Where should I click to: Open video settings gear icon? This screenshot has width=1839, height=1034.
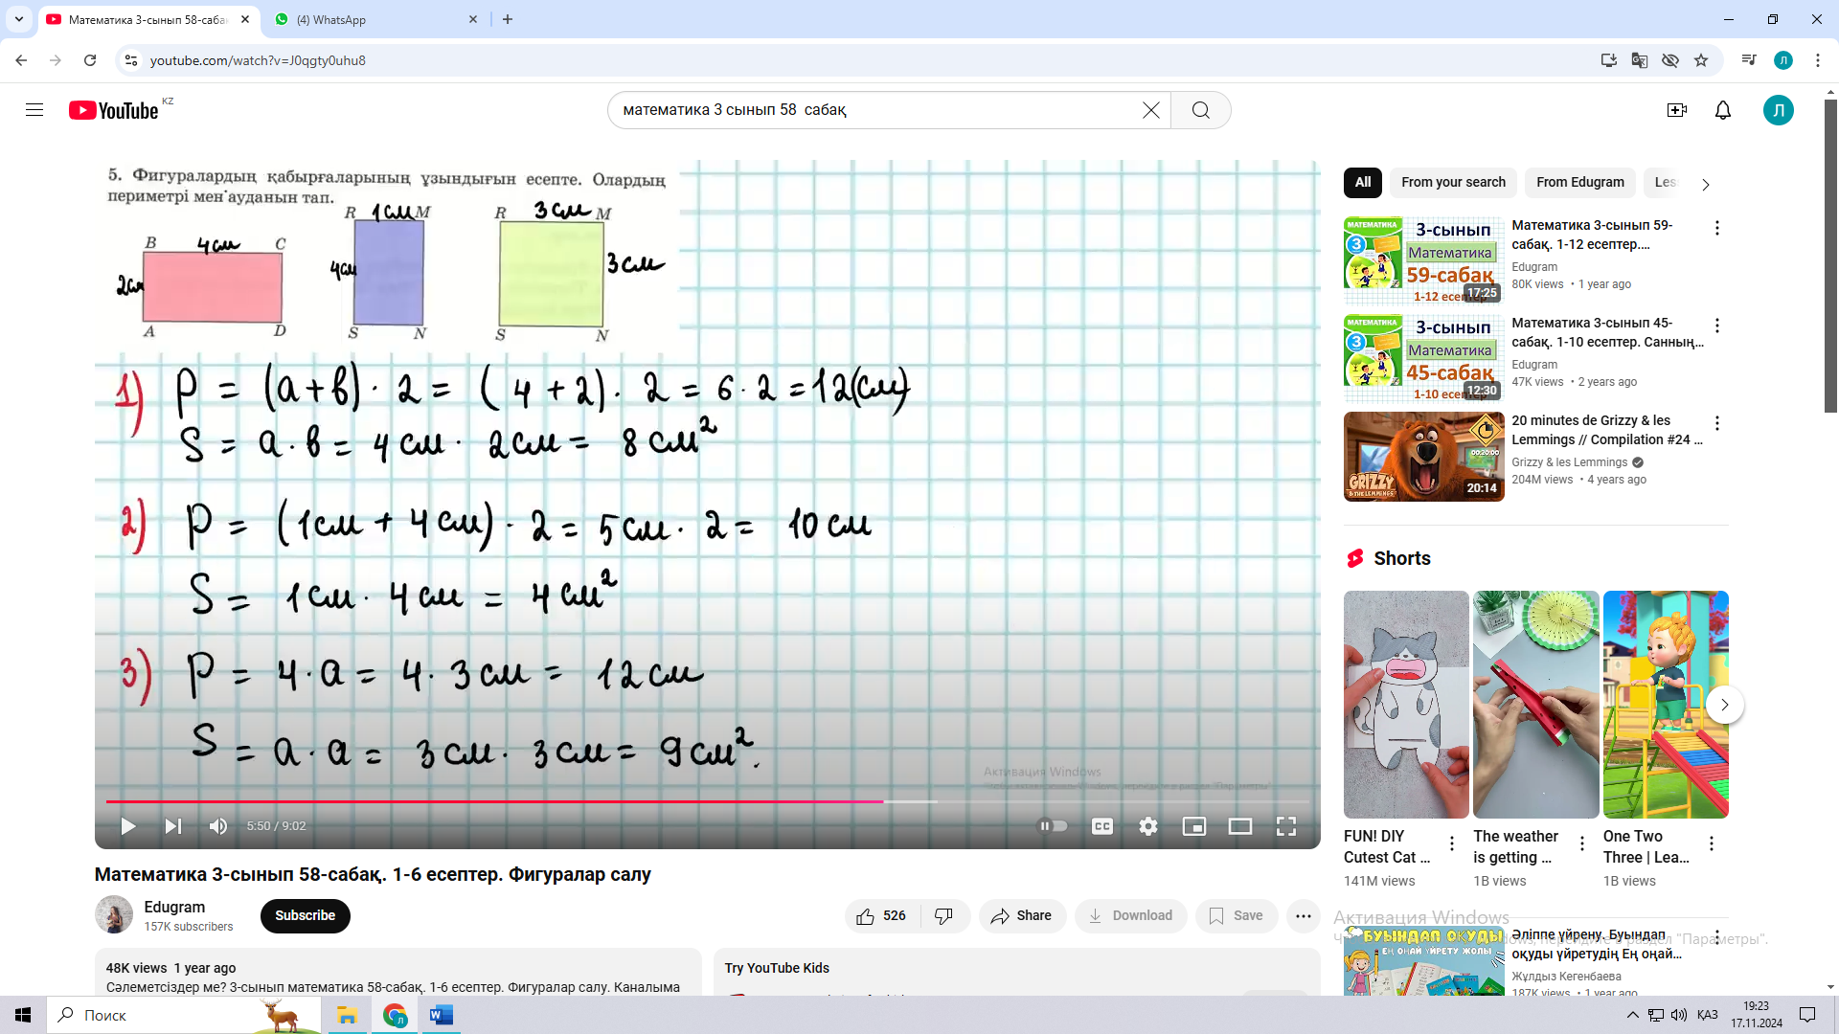coord(1147,826)
